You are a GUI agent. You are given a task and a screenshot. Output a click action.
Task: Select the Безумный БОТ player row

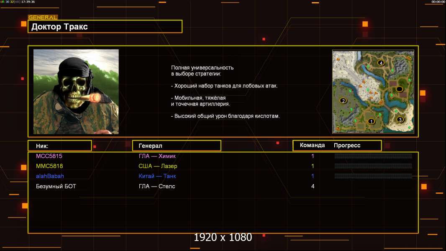tap(56, 186)
